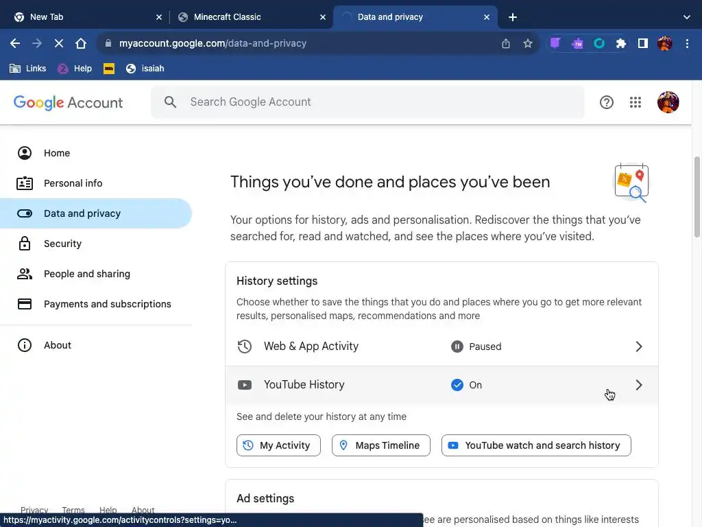Click the share page icon in address bar
Screen dimensions: 702x527
pyautogui.click(x=506, y=43)
